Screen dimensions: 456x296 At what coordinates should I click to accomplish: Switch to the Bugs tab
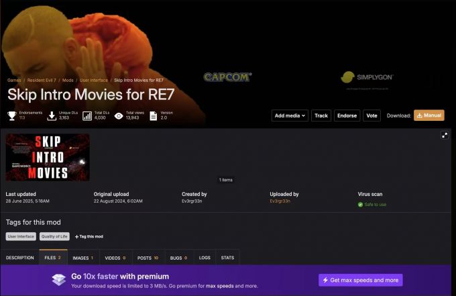click(178, 258)
